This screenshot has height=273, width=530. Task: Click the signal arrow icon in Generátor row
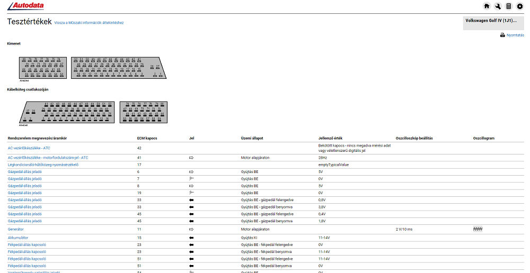pyautogui.click(x=191, y=229)
